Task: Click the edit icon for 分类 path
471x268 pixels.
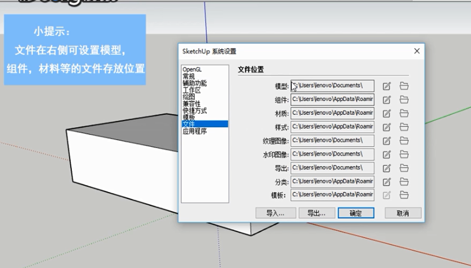Action: (386, 182)
